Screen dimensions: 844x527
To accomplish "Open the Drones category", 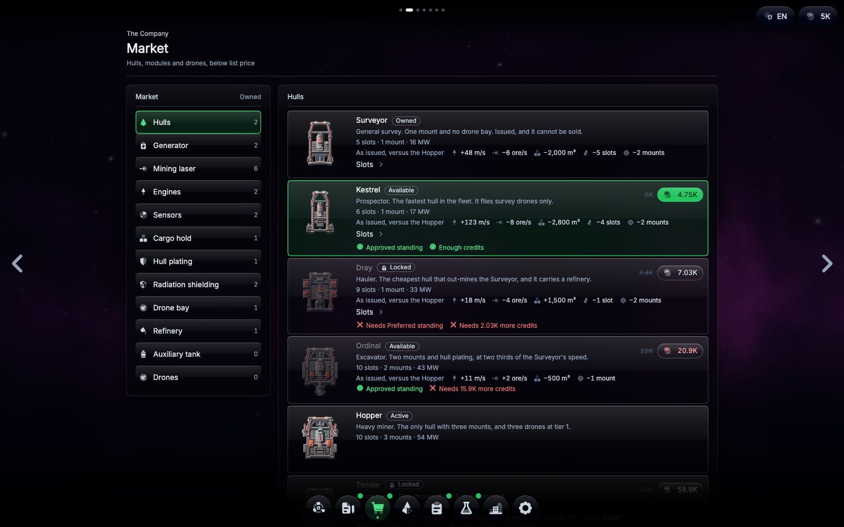I will (x=198, y=377).
